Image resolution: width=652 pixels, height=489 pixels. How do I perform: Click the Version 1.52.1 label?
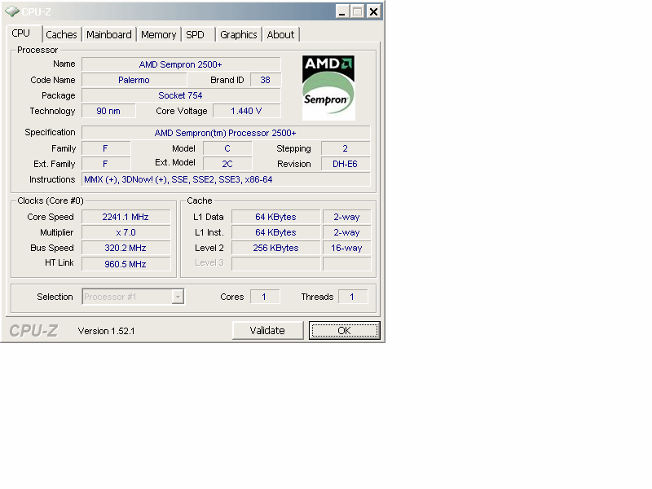coord(107,331)
